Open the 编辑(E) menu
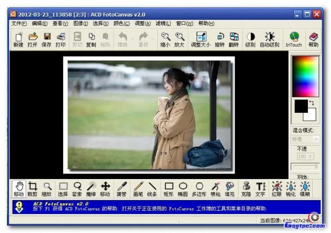331x233 pixels. click(x=40, y=24)
